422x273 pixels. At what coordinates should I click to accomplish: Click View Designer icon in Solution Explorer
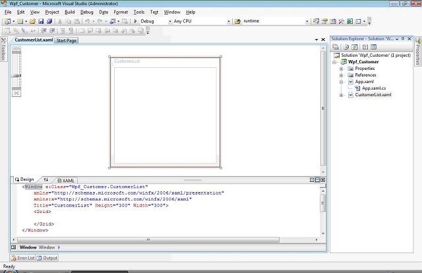click(x=374, y=47)
